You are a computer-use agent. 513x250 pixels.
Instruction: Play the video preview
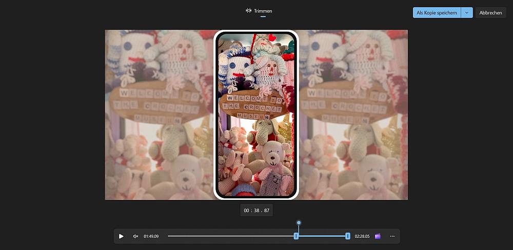tap(121, 236)
